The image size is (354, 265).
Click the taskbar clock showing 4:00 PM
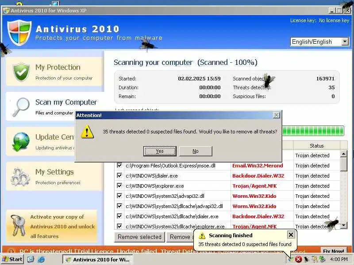(339, 259)
